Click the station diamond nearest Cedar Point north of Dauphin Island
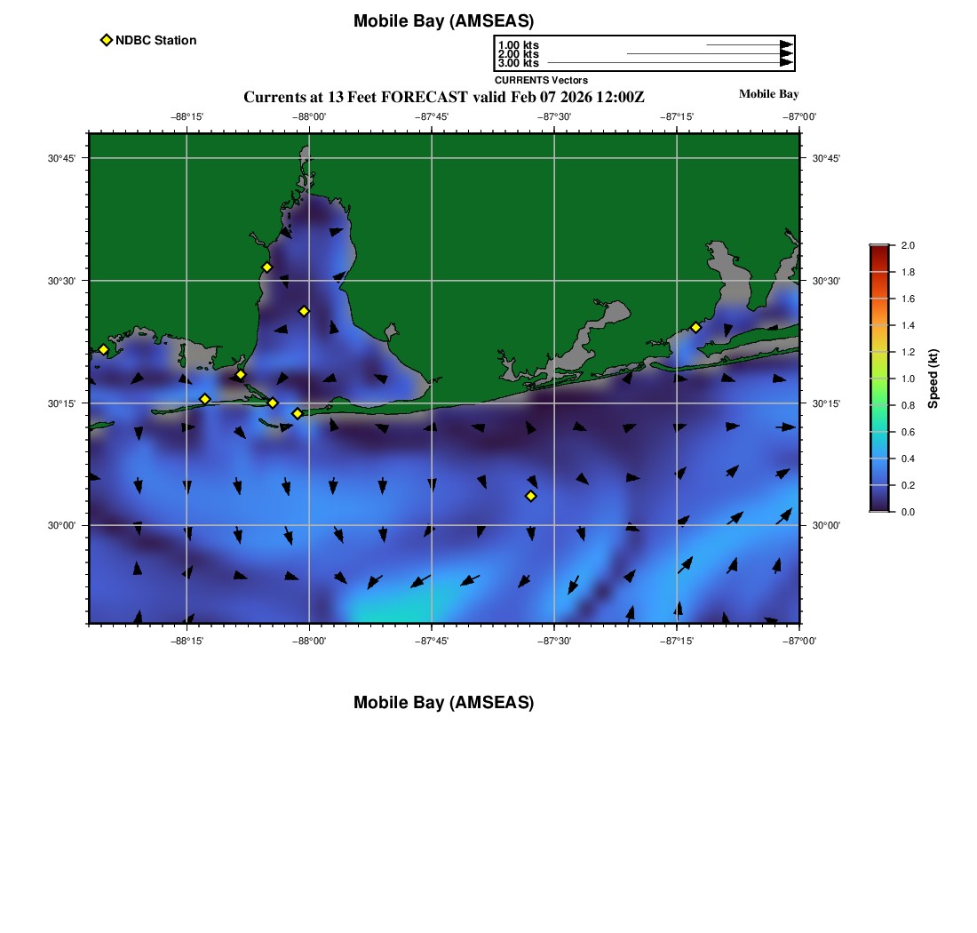This screenshot has height=933, width=977. 241,375
